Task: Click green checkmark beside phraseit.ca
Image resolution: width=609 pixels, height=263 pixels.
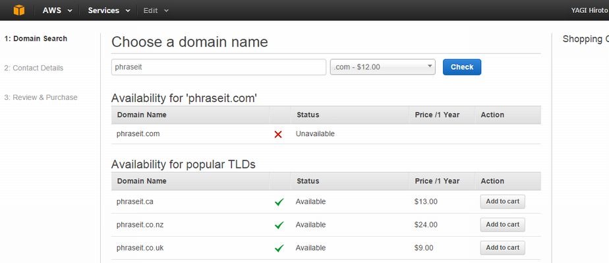Action: click(x=279, y=202)
